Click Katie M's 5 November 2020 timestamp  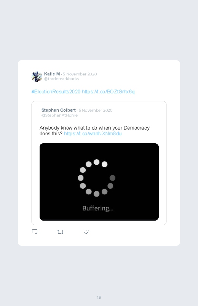click(x=80, y=74)
